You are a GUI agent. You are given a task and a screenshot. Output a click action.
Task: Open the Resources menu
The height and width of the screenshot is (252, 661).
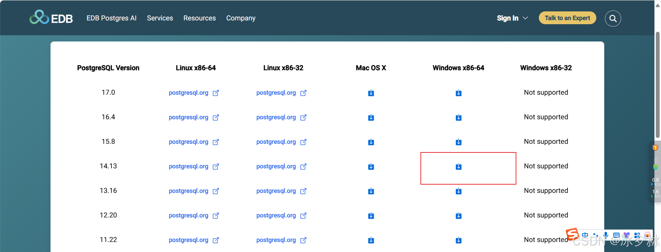pyautogui.click(x=199, y=18)
